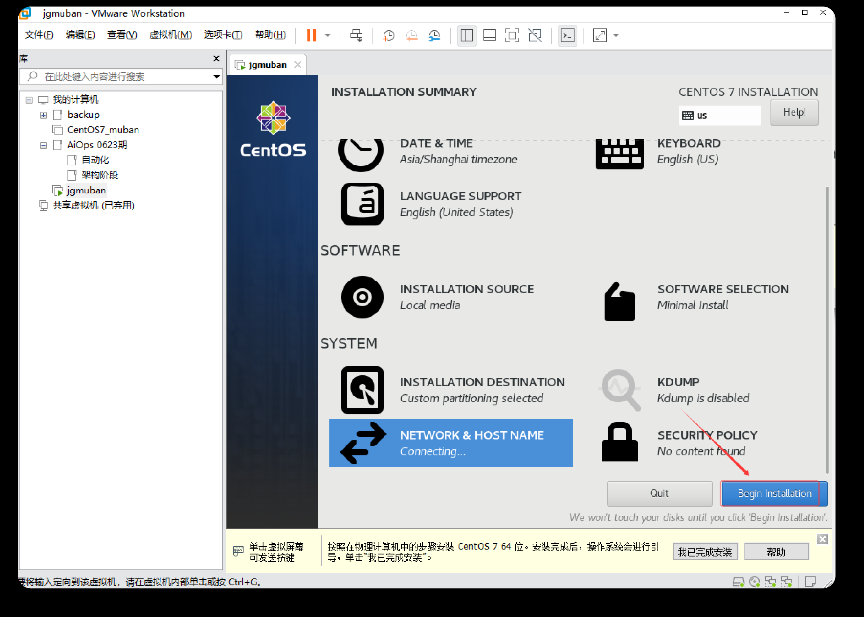Screen dimensions: 864x617
Task: Click the hard disk status bar icon
Action: click(x=738, y=582)
